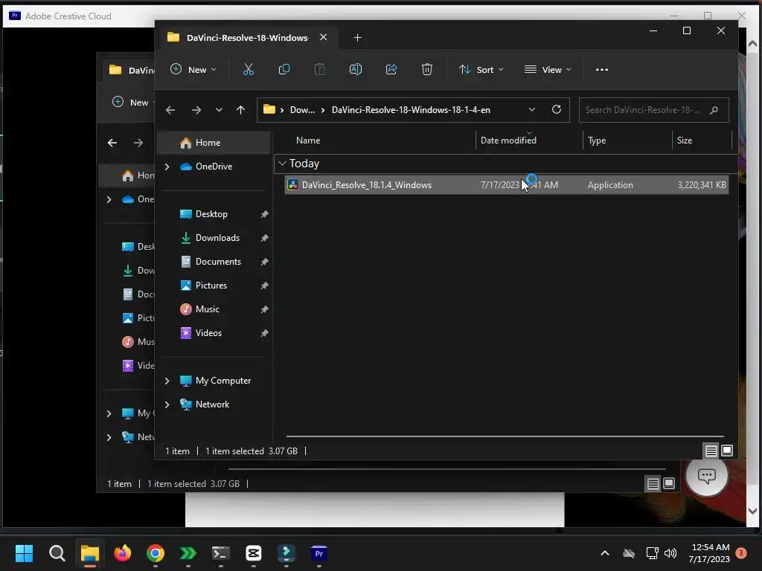The height and width of the screenshot is (571, 762).
Task: Show hidden tray icons chevron
Action: [604, 553]
